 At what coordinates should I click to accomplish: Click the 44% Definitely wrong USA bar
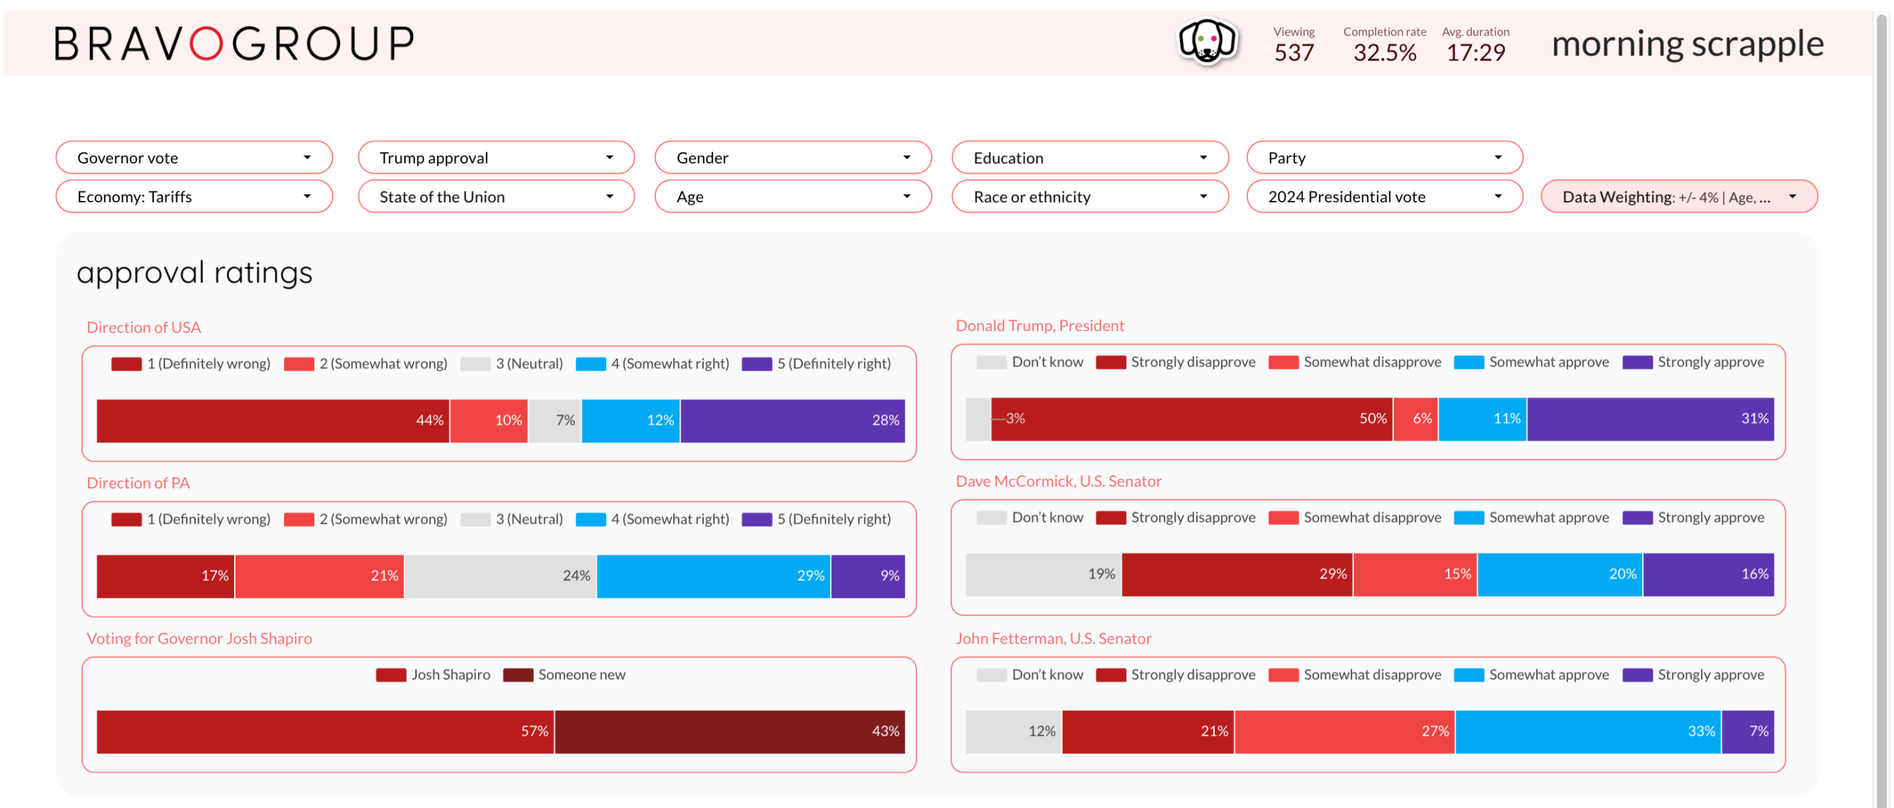[272, 420]
